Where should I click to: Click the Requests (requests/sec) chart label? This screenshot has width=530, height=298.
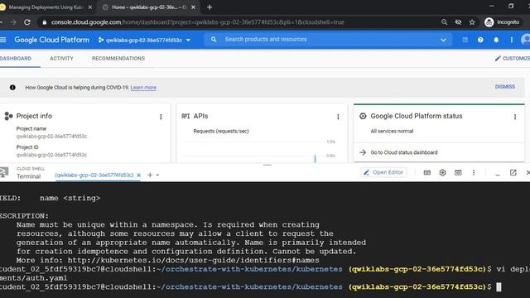pyautogui.click(x=221, y=131)
